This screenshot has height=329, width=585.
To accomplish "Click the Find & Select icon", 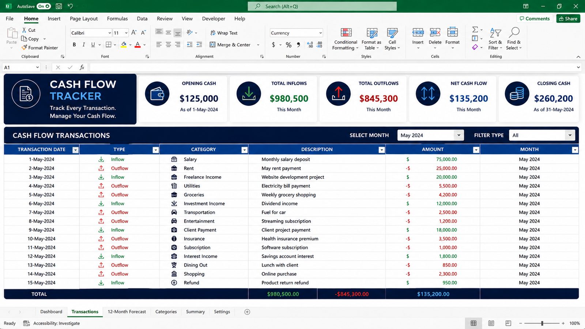I will (x=514, y=39).
